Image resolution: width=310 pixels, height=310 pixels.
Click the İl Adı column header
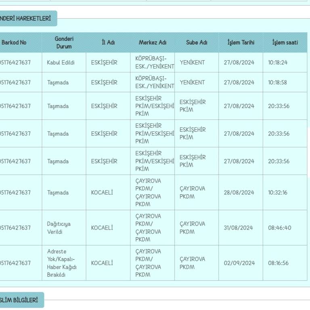(x=108, y=42)
